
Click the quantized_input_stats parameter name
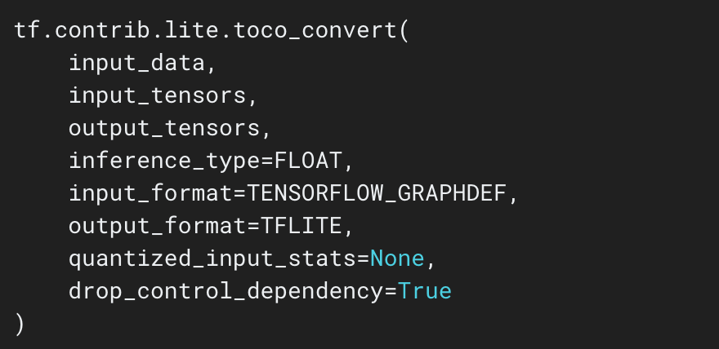(x=212, y=259)
